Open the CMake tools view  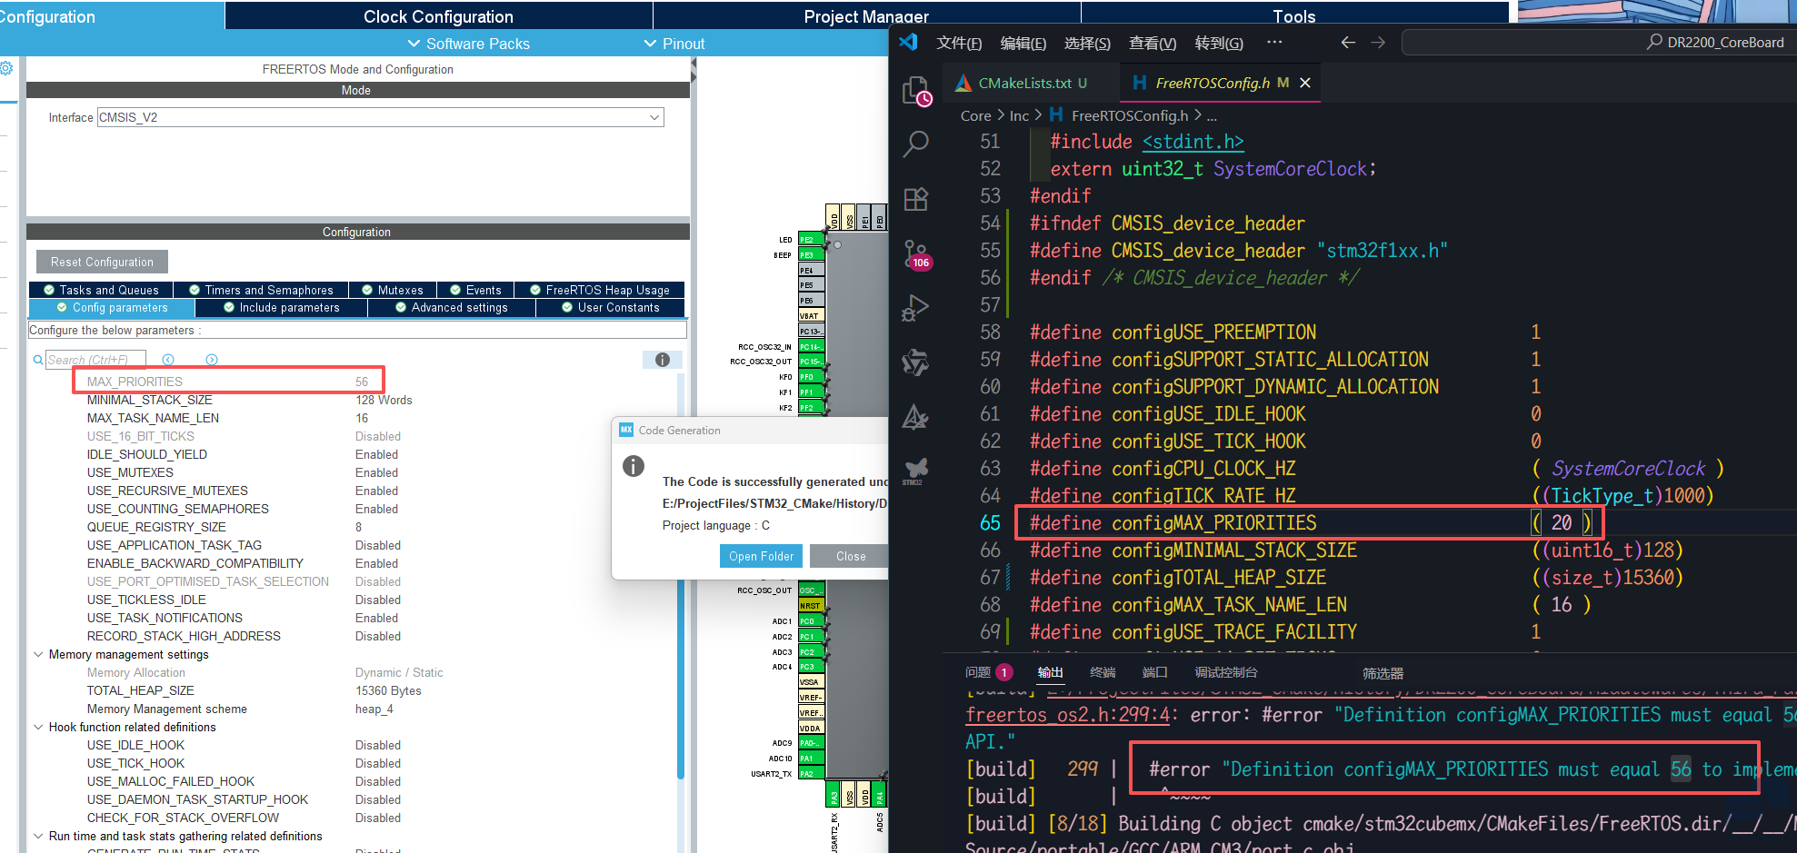915,417
